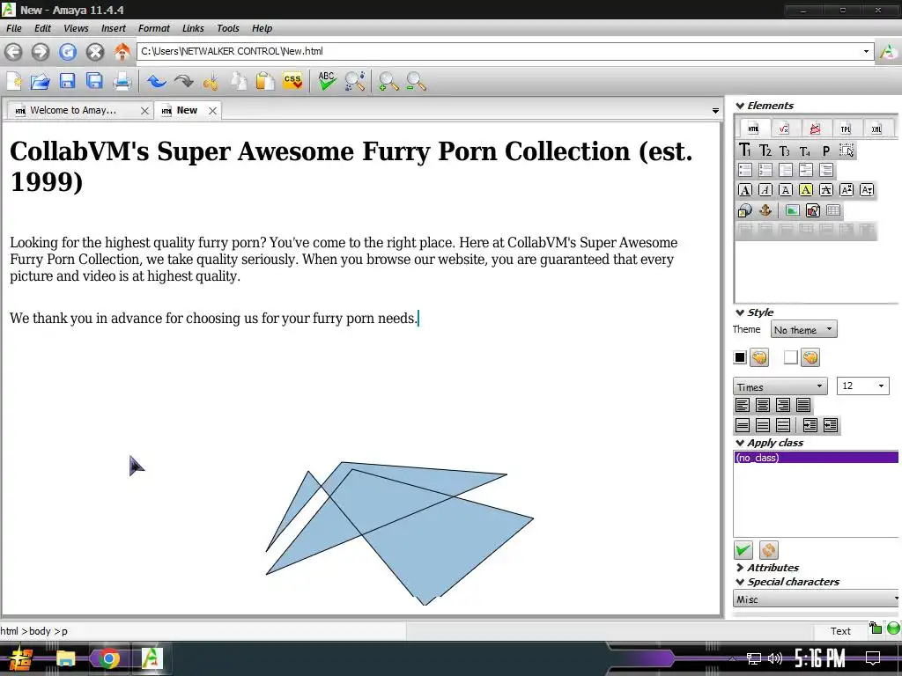Run the ABC spell checker
902x676 pixels.
pos(327,81)
